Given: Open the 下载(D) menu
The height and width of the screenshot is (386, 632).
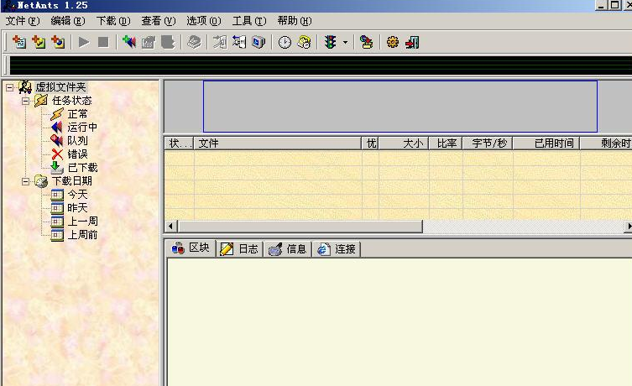Looking at the screenshot, I should (x=113, y=21).
